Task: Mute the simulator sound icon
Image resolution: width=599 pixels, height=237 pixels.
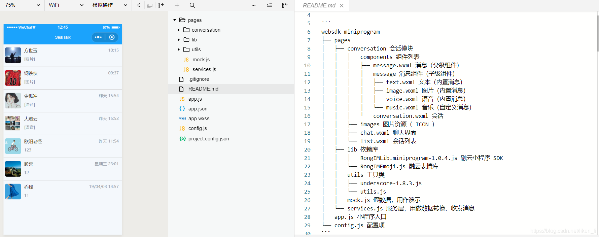Action: (139, 5)
